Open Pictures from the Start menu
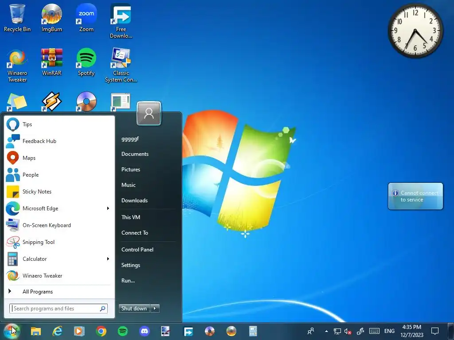This screenshot has width=454, height=340. 131,170
